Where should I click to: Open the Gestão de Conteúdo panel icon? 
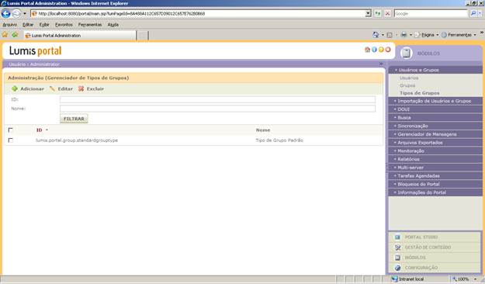398,248
